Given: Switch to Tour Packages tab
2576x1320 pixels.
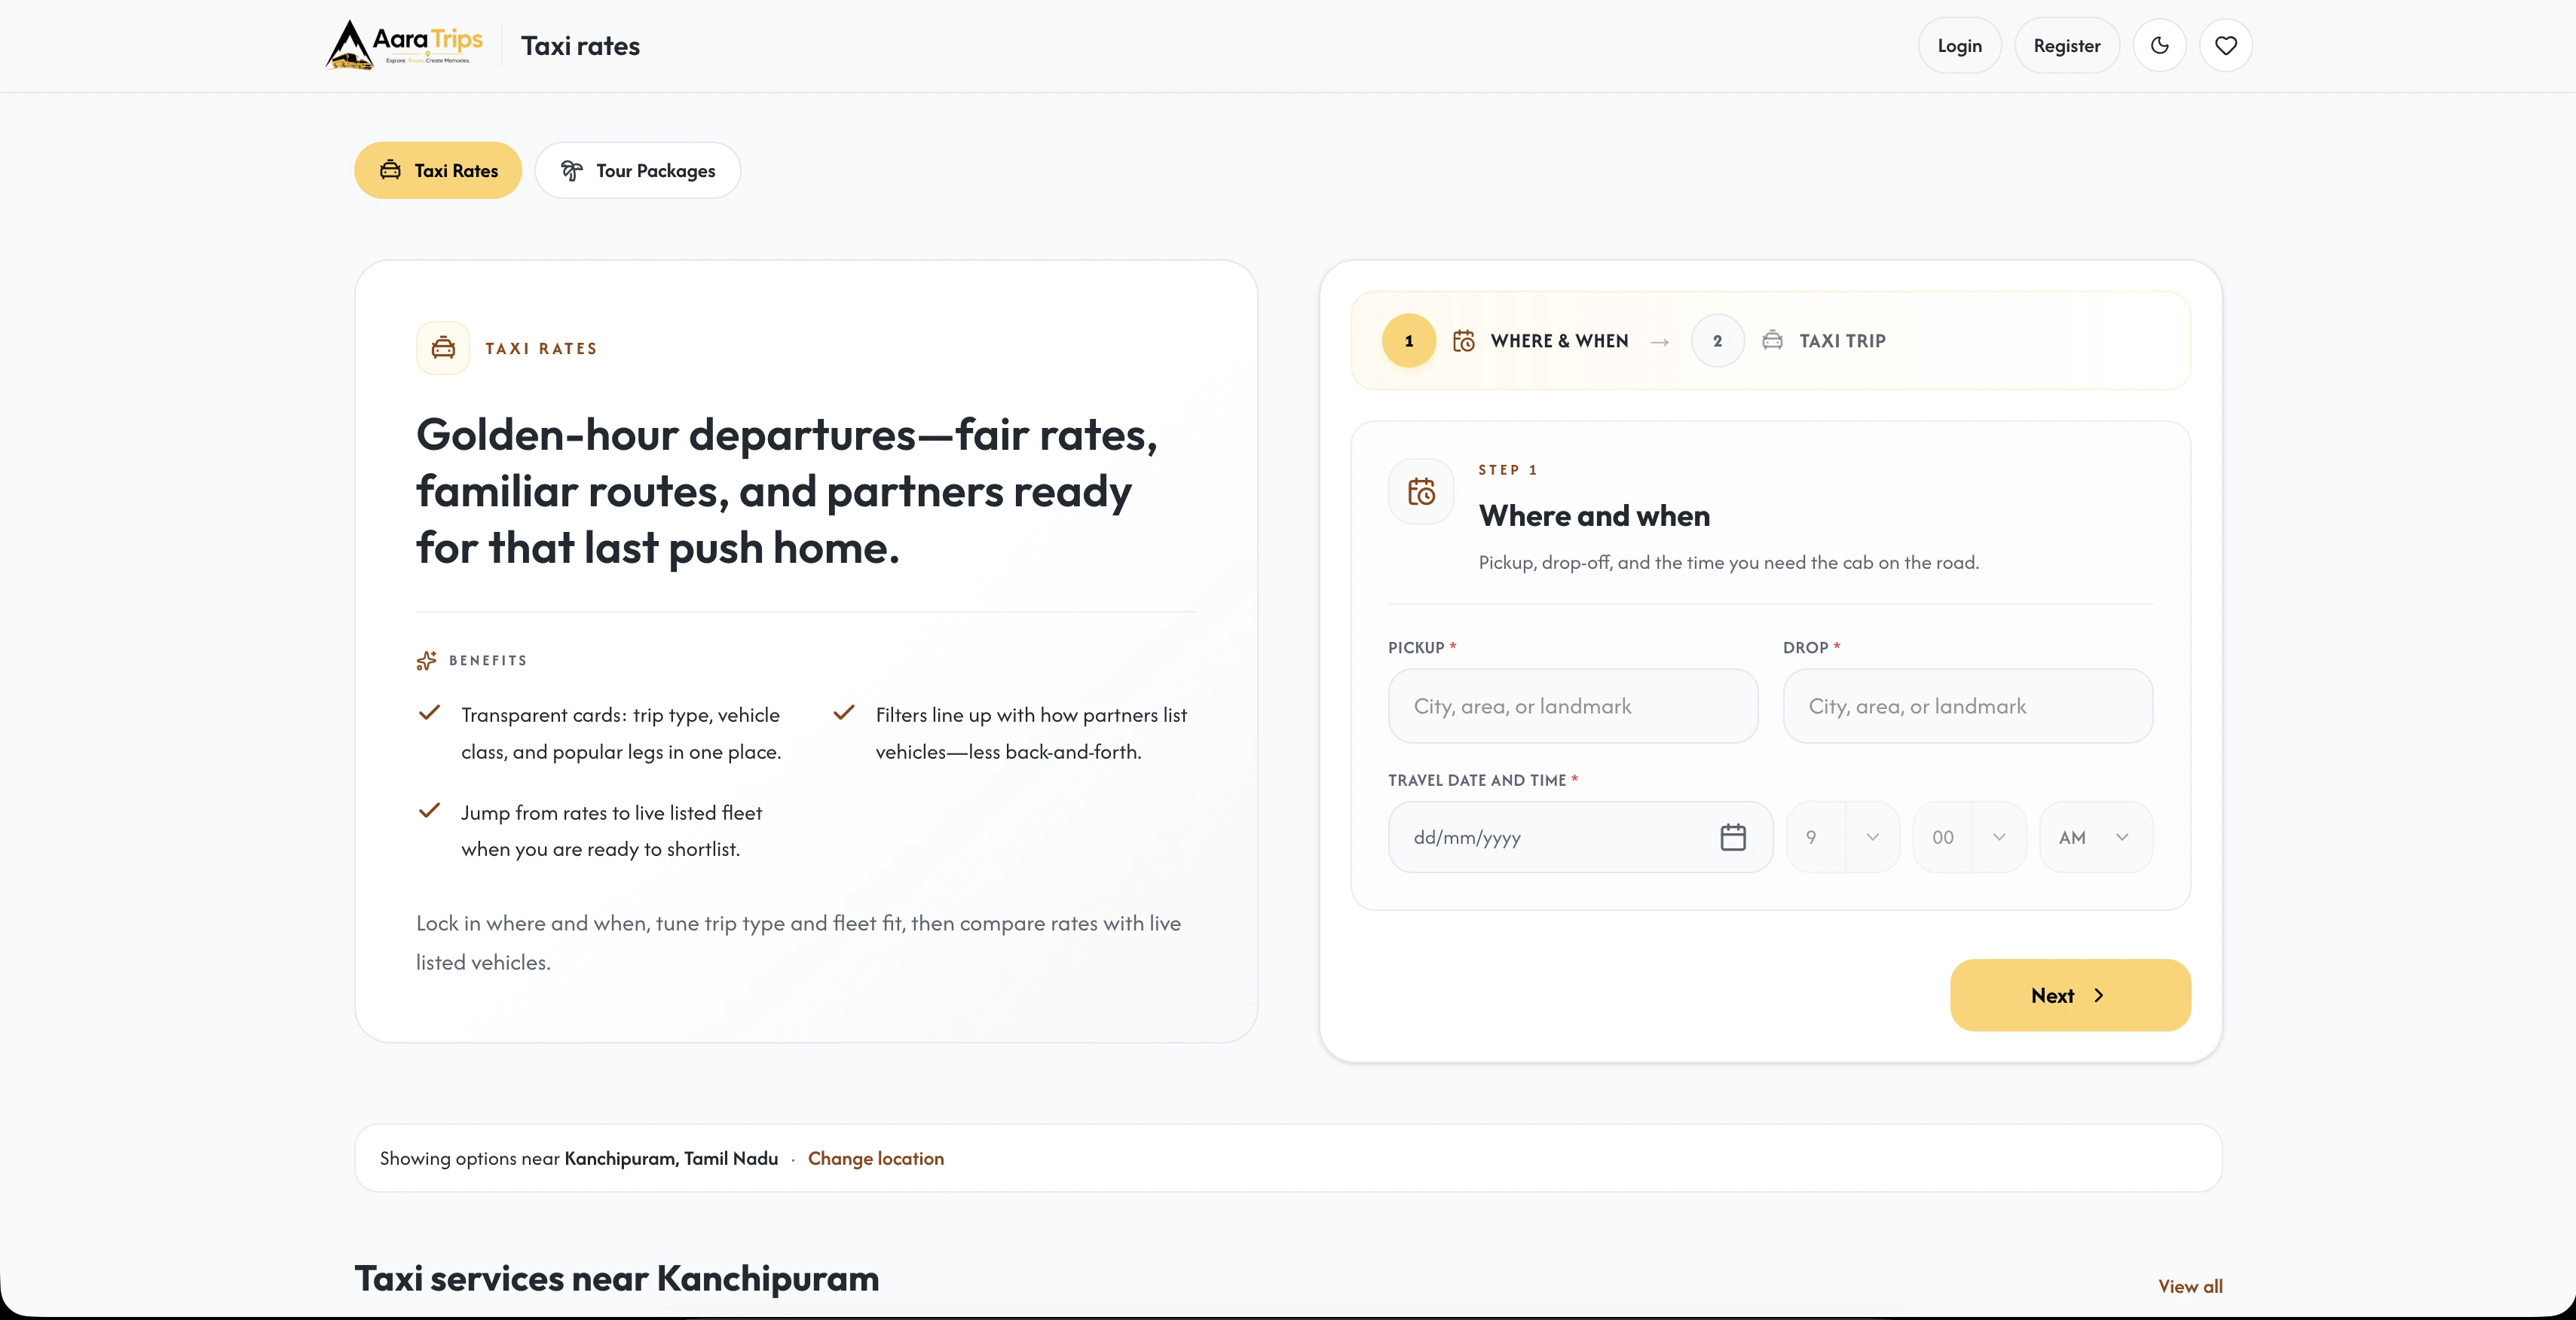Looking at the screenshot, I should (x=638, y=170).
